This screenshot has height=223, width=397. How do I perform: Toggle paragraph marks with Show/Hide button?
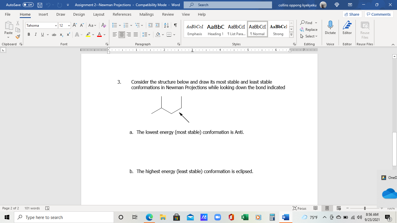coord(175,25)
